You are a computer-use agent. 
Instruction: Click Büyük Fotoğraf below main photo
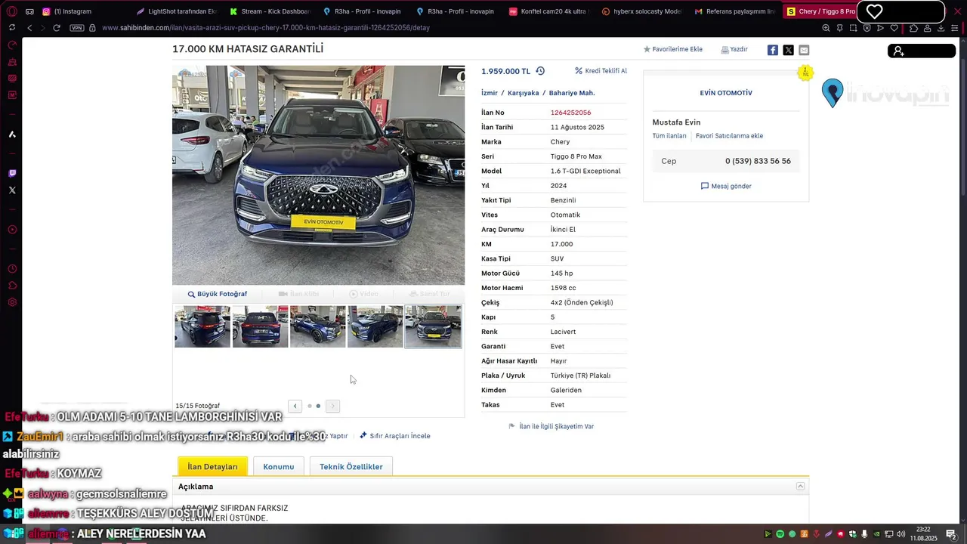(218, 294)
